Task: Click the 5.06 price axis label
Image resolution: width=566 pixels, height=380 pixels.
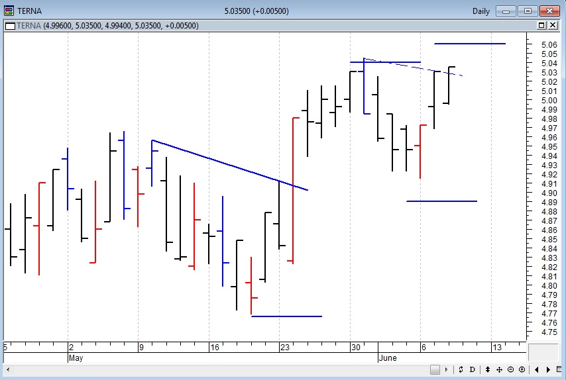Action: tap(549, 45)
